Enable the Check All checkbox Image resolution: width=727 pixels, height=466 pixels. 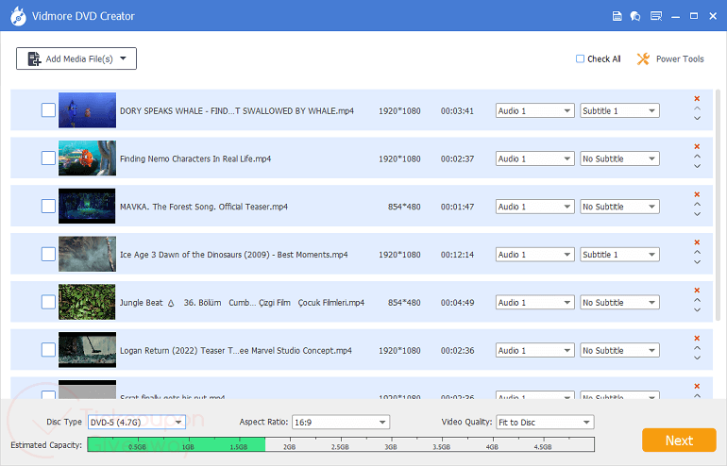coord(580,58)
